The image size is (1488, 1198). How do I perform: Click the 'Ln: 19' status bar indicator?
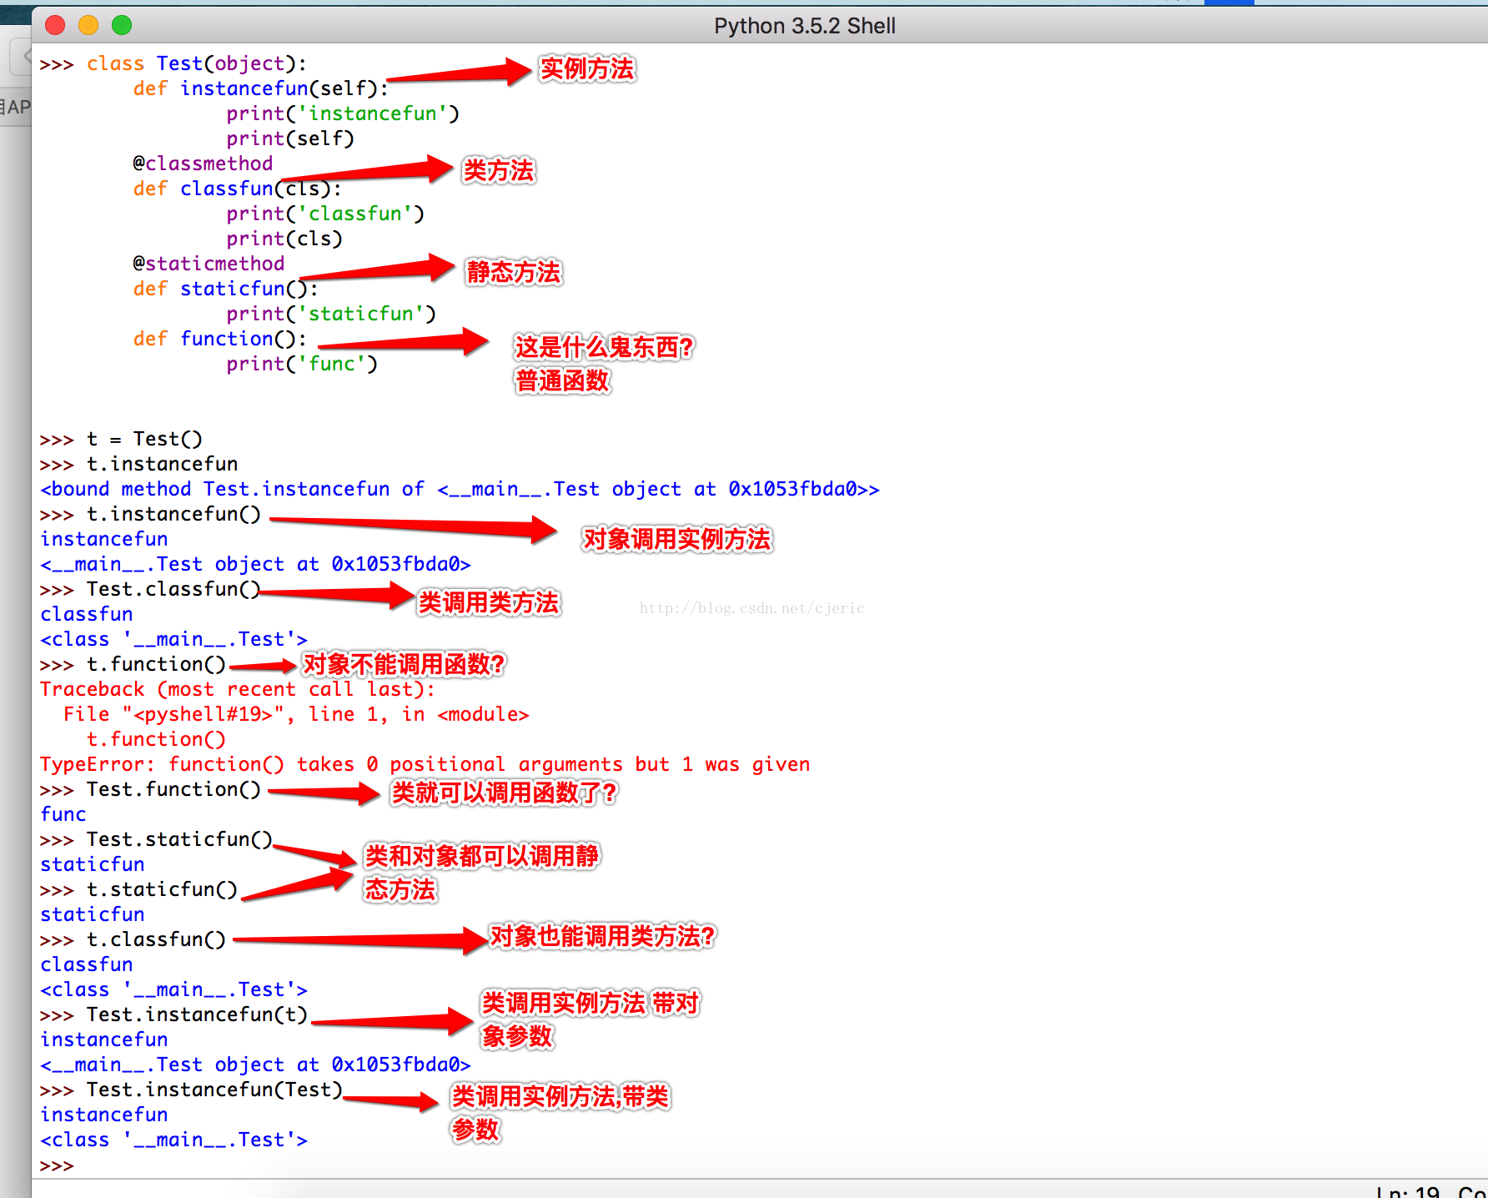[x=1408, y=1191]
